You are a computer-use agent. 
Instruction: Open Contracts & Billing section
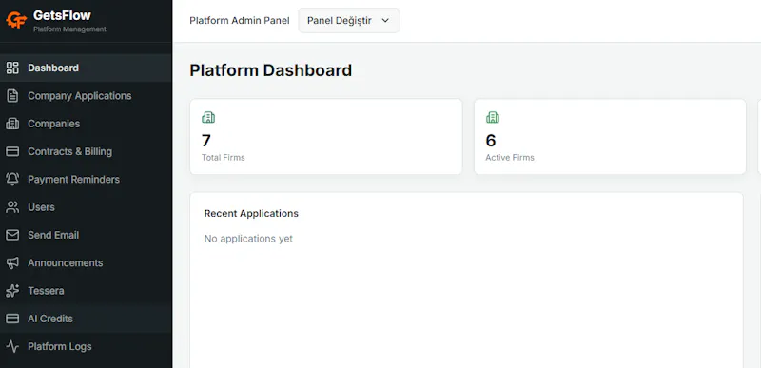[86, 152]
